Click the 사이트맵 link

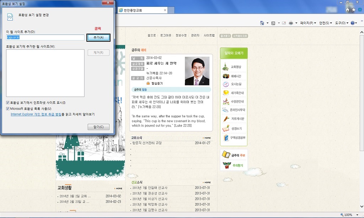(x=209, y=35)
